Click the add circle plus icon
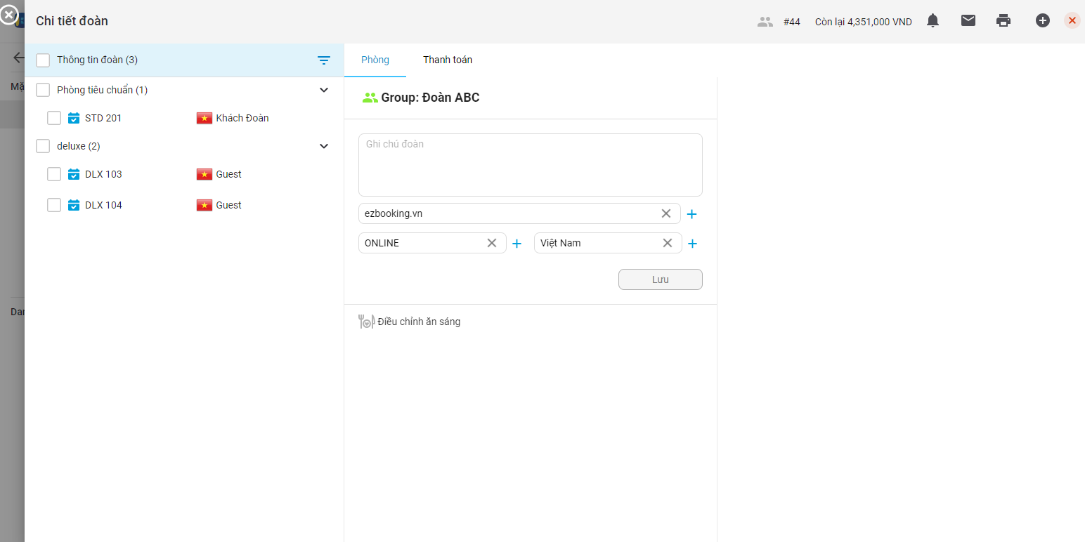The image size is (1085, 542). (x=1043, y=21)
